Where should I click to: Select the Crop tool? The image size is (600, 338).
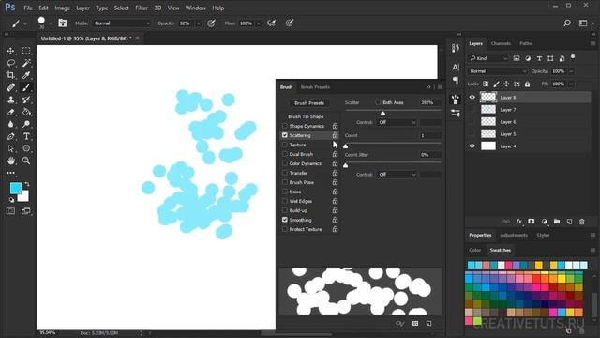pyautogui.click(x=10, y=75)
